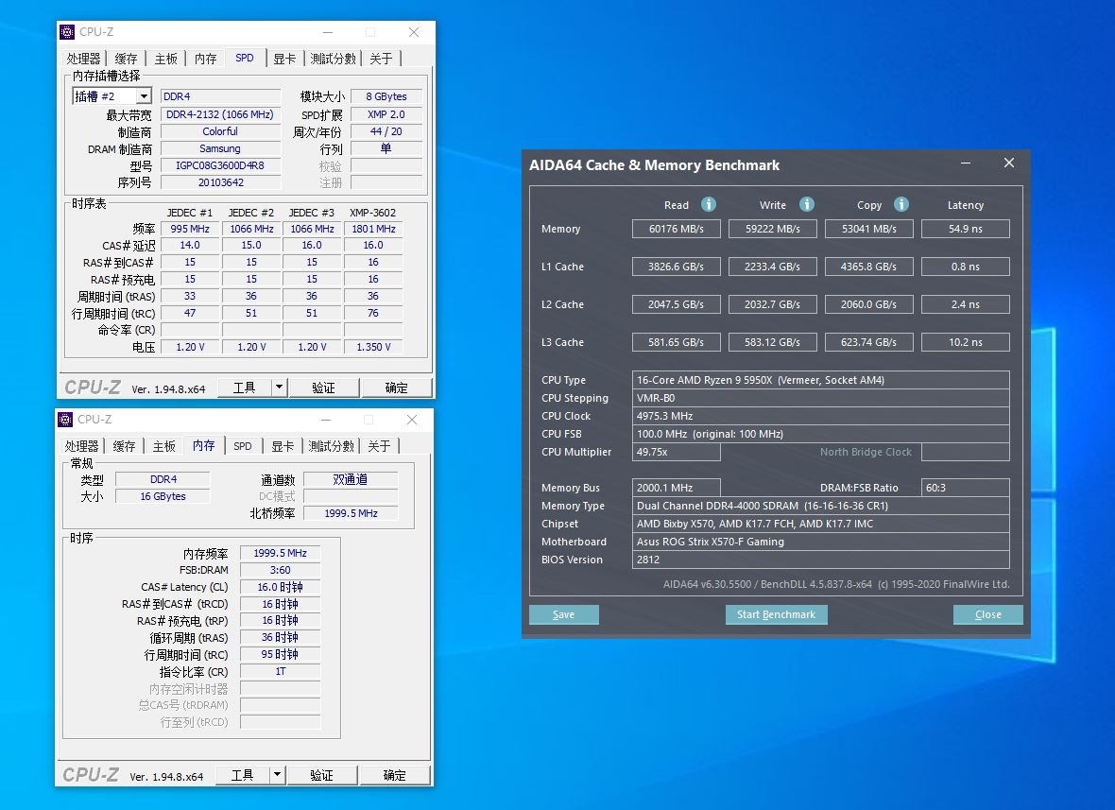The width and height of the screenshot is (1115, 810).
Task: Open 关于 tab in top CPU-Z window
Action: [381, 59]
